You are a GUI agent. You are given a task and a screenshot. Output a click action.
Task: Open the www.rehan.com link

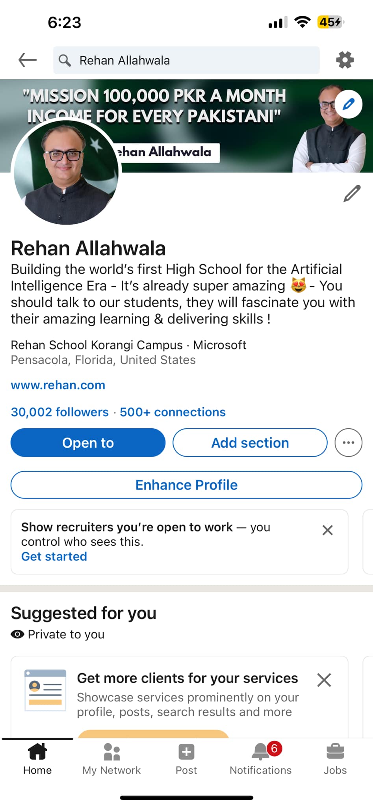58,385
